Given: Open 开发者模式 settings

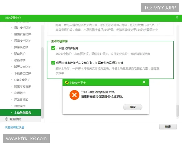Looking at the screenshot, I should [x=21, y=99].
